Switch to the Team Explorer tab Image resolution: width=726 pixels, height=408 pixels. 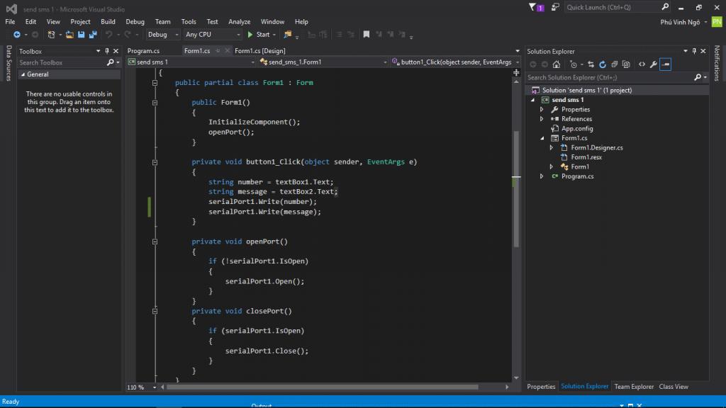(x=634, y=387)
